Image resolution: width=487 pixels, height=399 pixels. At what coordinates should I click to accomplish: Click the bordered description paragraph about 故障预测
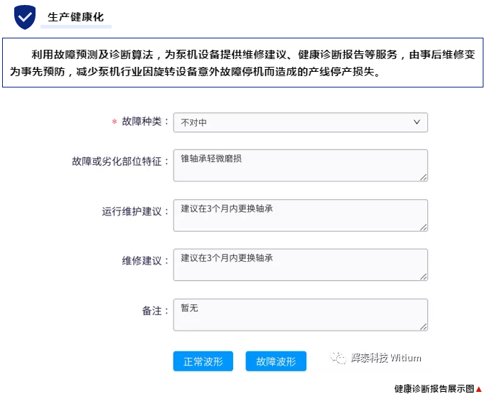243,63
